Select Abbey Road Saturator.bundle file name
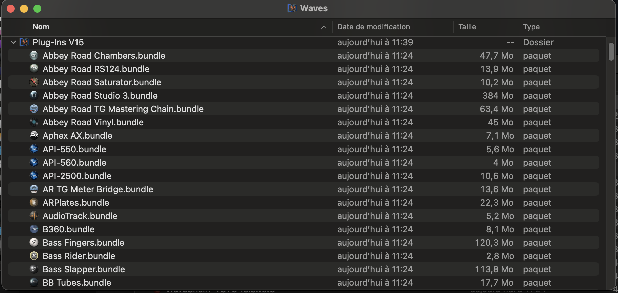 [102, 82]
